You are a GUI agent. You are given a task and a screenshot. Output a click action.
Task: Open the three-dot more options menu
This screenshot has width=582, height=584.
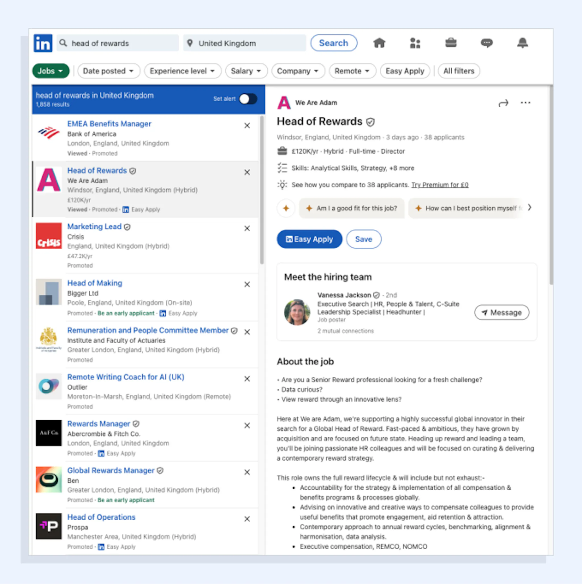pos(525,103)
